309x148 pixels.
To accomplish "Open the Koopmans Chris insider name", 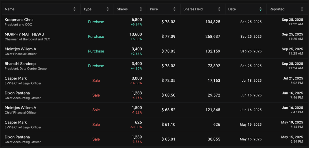I will click(x=19, y=20).
